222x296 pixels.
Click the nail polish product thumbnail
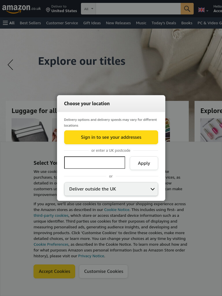point(211,130)
